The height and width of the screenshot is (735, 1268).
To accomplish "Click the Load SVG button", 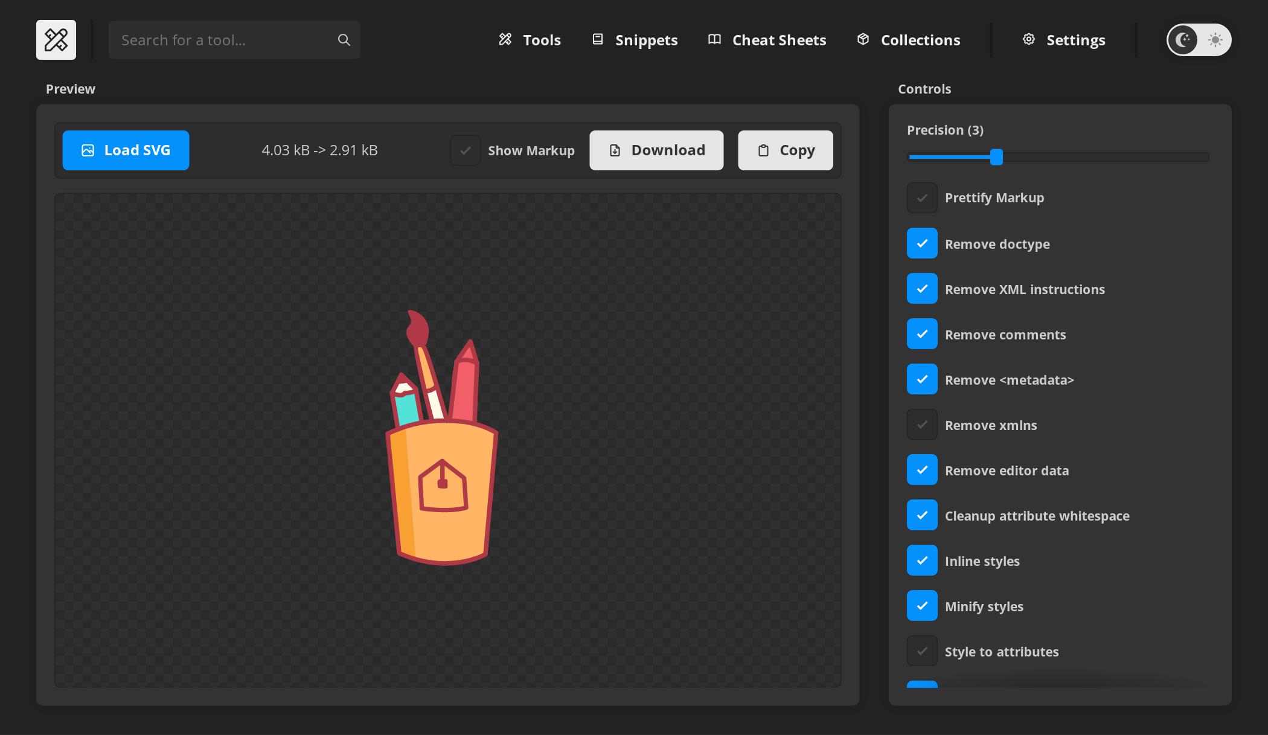I will pos(126,150).
